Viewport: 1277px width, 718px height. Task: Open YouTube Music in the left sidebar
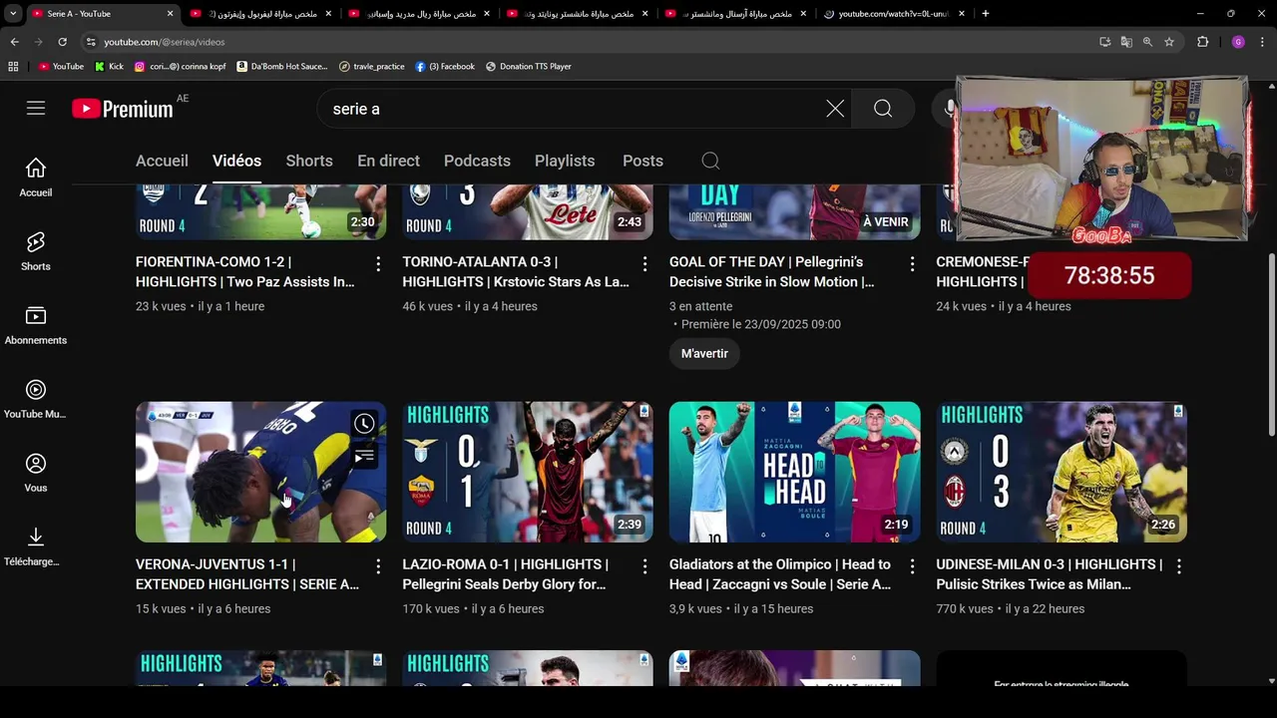click(36, 399)
